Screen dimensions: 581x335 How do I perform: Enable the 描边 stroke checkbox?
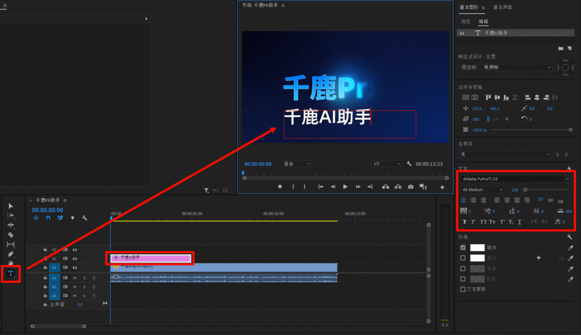tap(463, 258)
